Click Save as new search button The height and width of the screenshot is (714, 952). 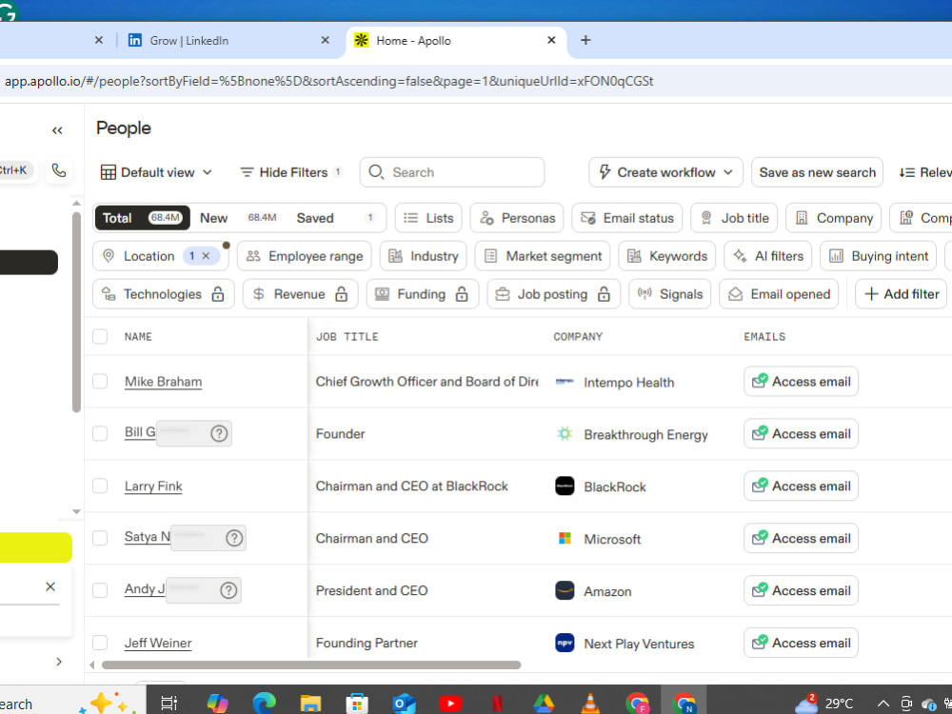[x=817, y=172]
